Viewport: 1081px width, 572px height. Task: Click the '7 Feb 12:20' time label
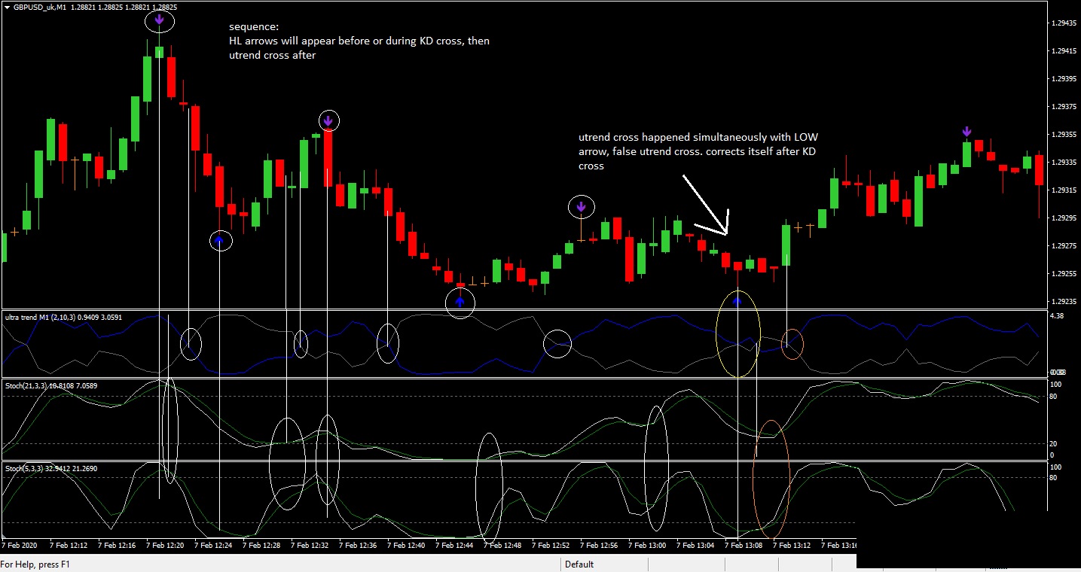(165, 545)
